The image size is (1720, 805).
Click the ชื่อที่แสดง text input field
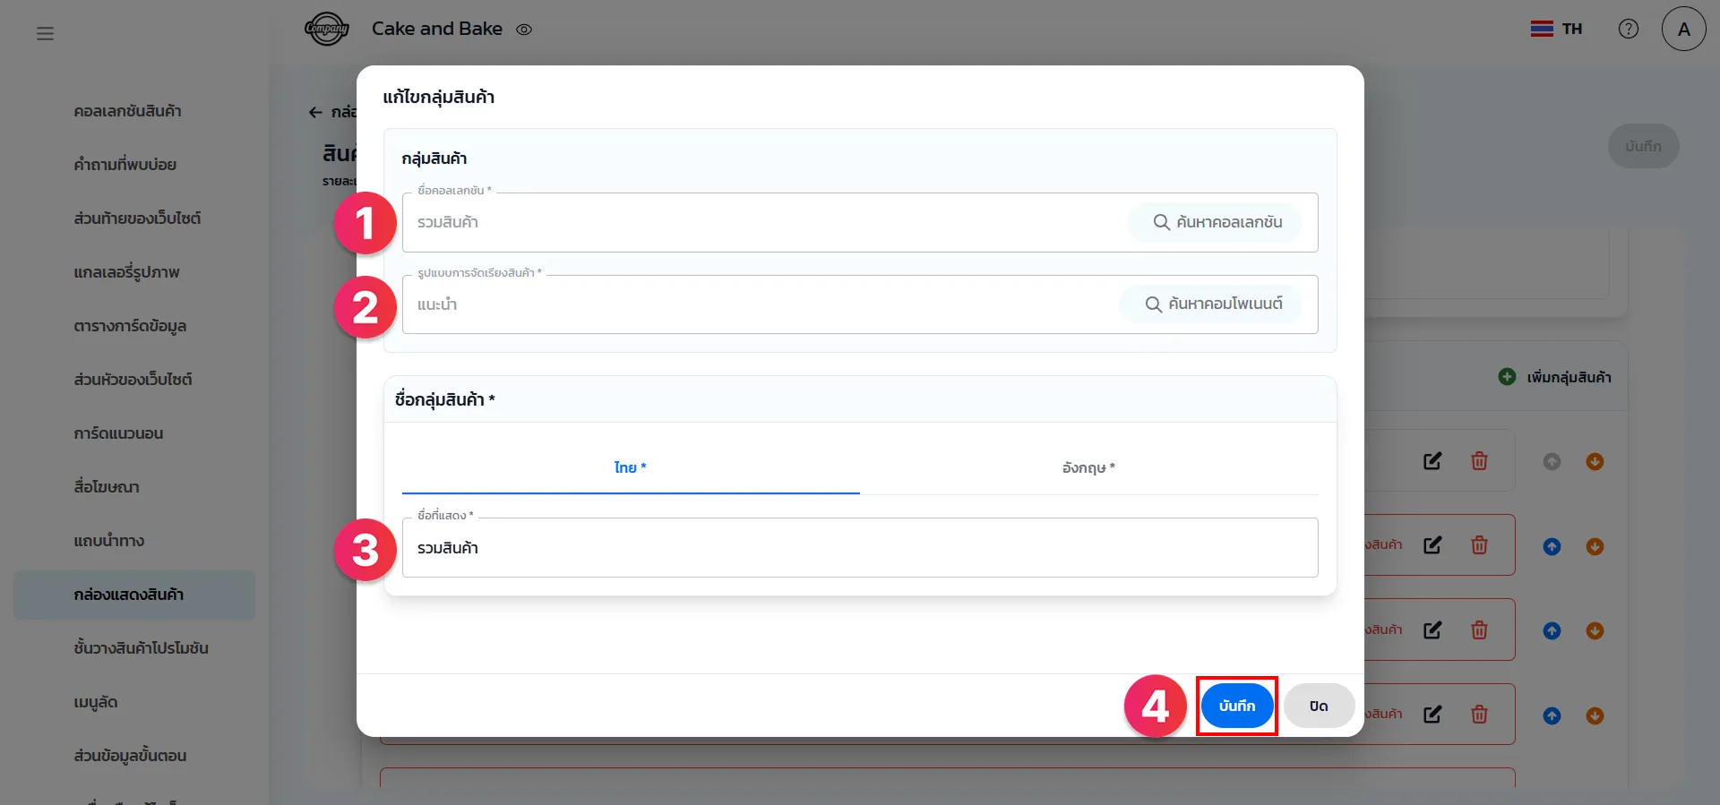coord(859,548)
